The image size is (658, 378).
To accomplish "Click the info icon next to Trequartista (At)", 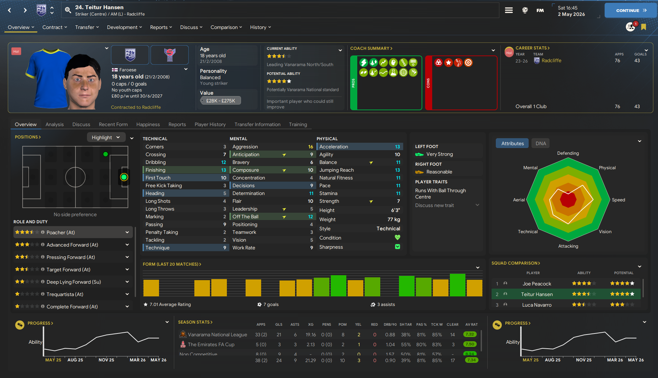I will coord(43,294).
